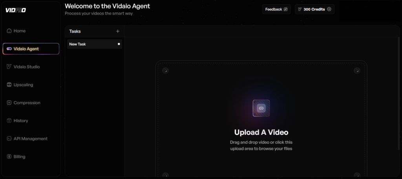The image size is (402, 179).
Task: Open the History page
Action: pos(31,120)
